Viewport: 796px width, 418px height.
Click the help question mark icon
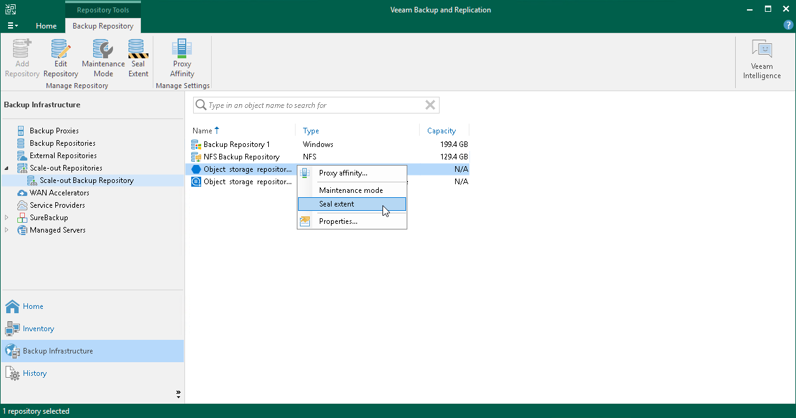[x=789, y=25]
